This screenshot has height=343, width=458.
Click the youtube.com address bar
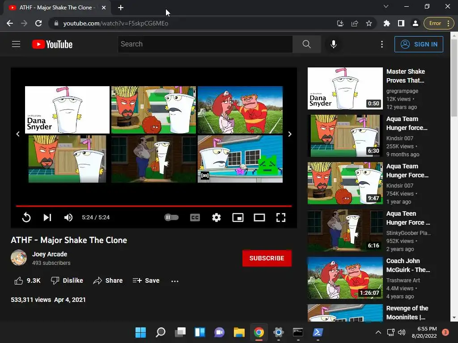pyautogui.click(x=193, y=23)
